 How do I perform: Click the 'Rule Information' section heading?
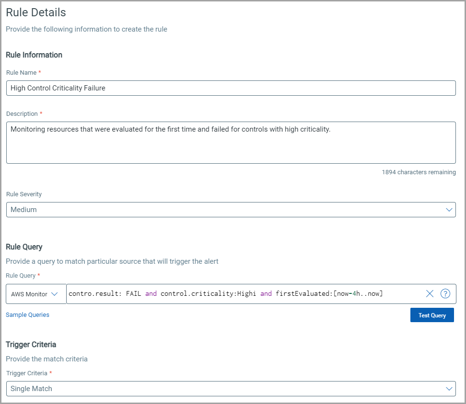click(34, 55)
